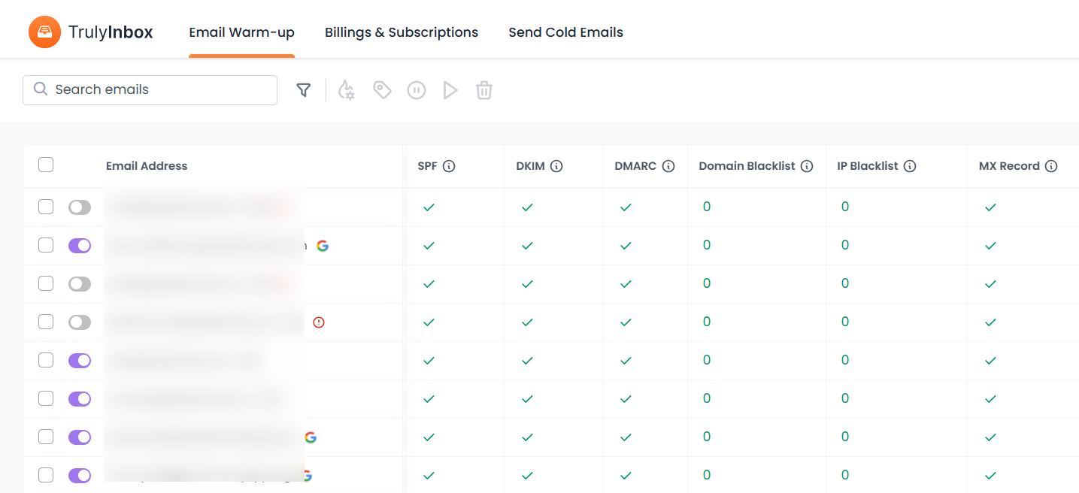Click the Search emails input field
The width and height of the screenshot is (1079, 493).
(150, 90)
